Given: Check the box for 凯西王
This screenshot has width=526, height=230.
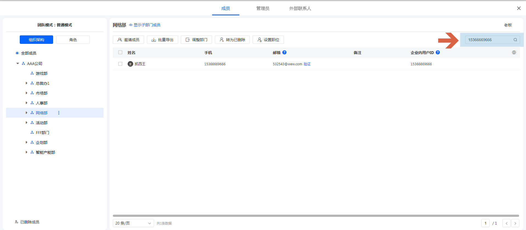Looking at the screenshot, I should (x=120, y=64).
